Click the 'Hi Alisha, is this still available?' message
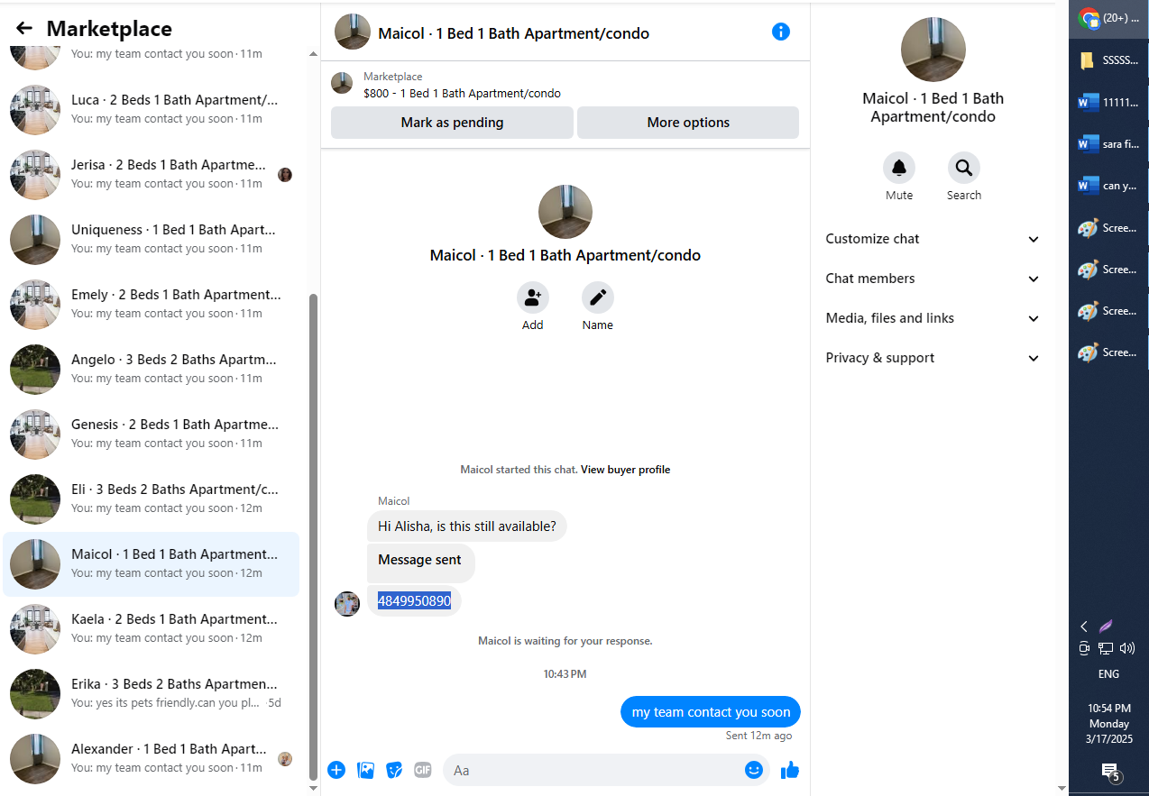Image resolution: width=1149 pixels, height=796 pixels. tap(466, 526)
